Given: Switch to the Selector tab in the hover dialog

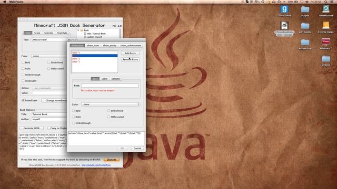Looking at the screenshot, I should coord(116,79).
